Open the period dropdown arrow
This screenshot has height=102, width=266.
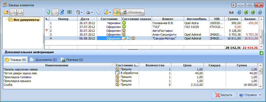(x=110, y=12)
